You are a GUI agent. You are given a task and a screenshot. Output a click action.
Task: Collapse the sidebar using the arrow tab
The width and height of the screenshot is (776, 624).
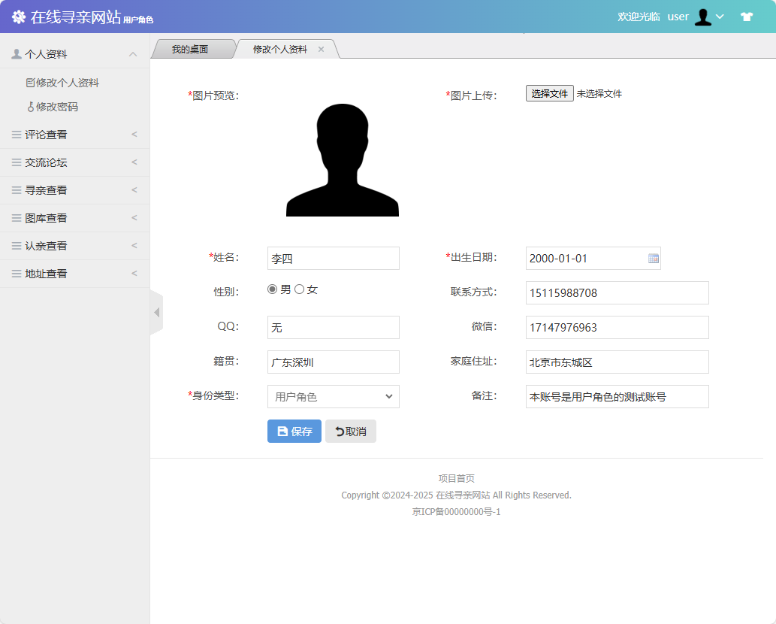[x=157, y=311]
